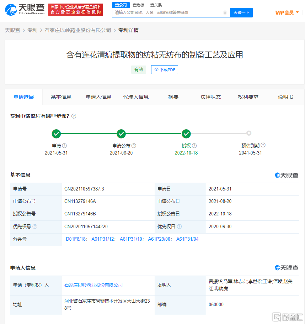The width and height of the screenshot is (305, 324).
Task: Open the 代理人信息 tab
Action: click(136, 97)
